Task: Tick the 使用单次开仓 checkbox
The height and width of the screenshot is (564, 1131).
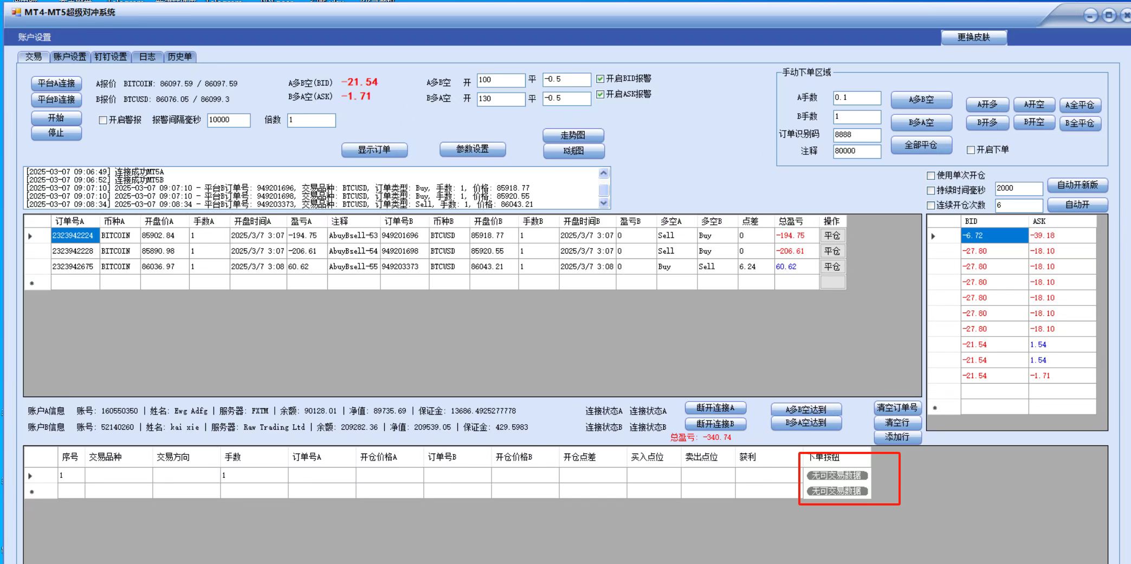Action: click(x=931, y=176)
